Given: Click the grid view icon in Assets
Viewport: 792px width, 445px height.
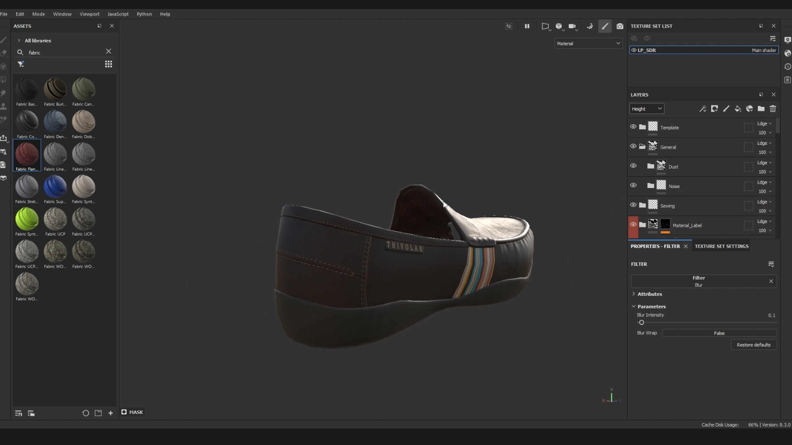Looking at the screenshot, I should 108,64.
